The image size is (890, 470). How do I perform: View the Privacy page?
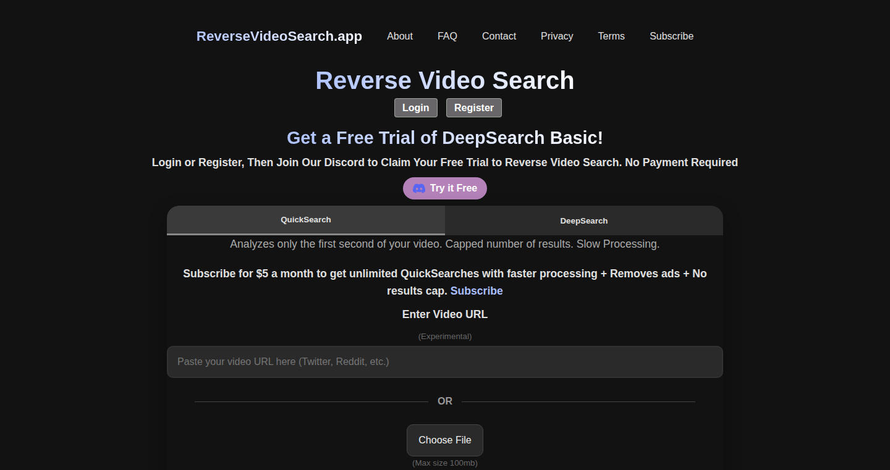557,36
